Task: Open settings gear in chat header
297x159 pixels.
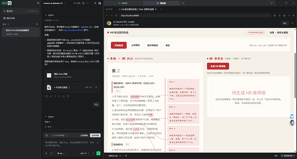Action: point(95,3)
